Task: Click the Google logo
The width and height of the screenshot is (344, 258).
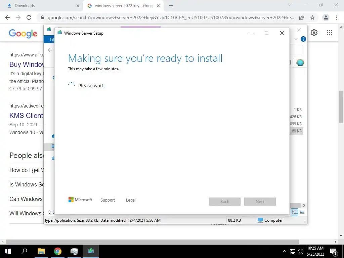Action: click(x=23, y=34)
